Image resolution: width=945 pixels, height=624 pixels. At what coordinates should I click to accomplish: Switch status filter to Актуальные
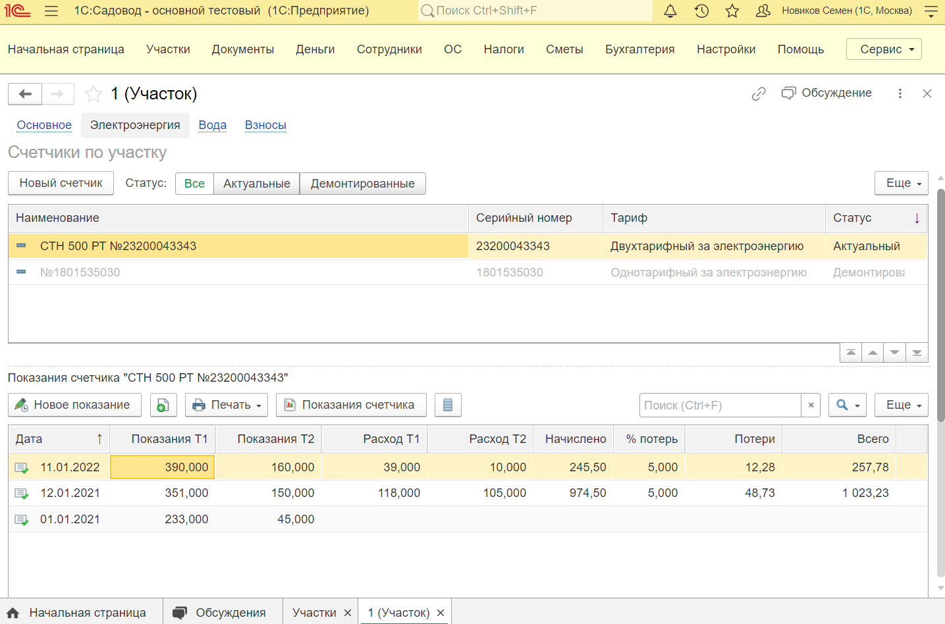[256, 184]
